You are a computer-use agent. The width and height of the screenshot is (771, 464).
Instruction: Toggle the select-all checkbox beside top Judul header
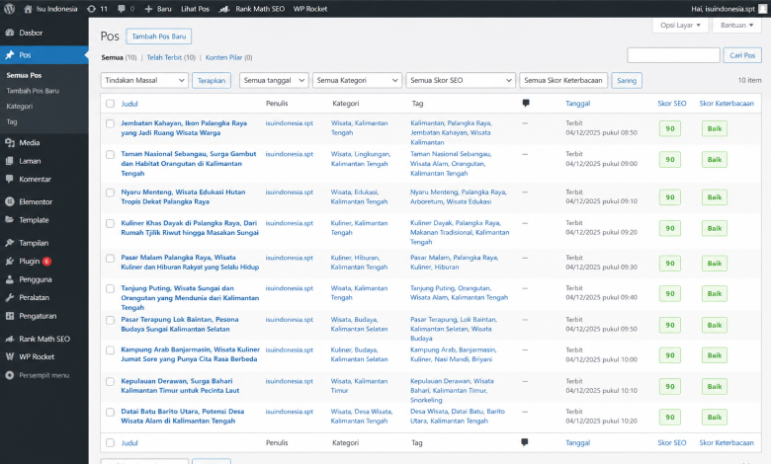pyautogui.click(x=110, y=104)
